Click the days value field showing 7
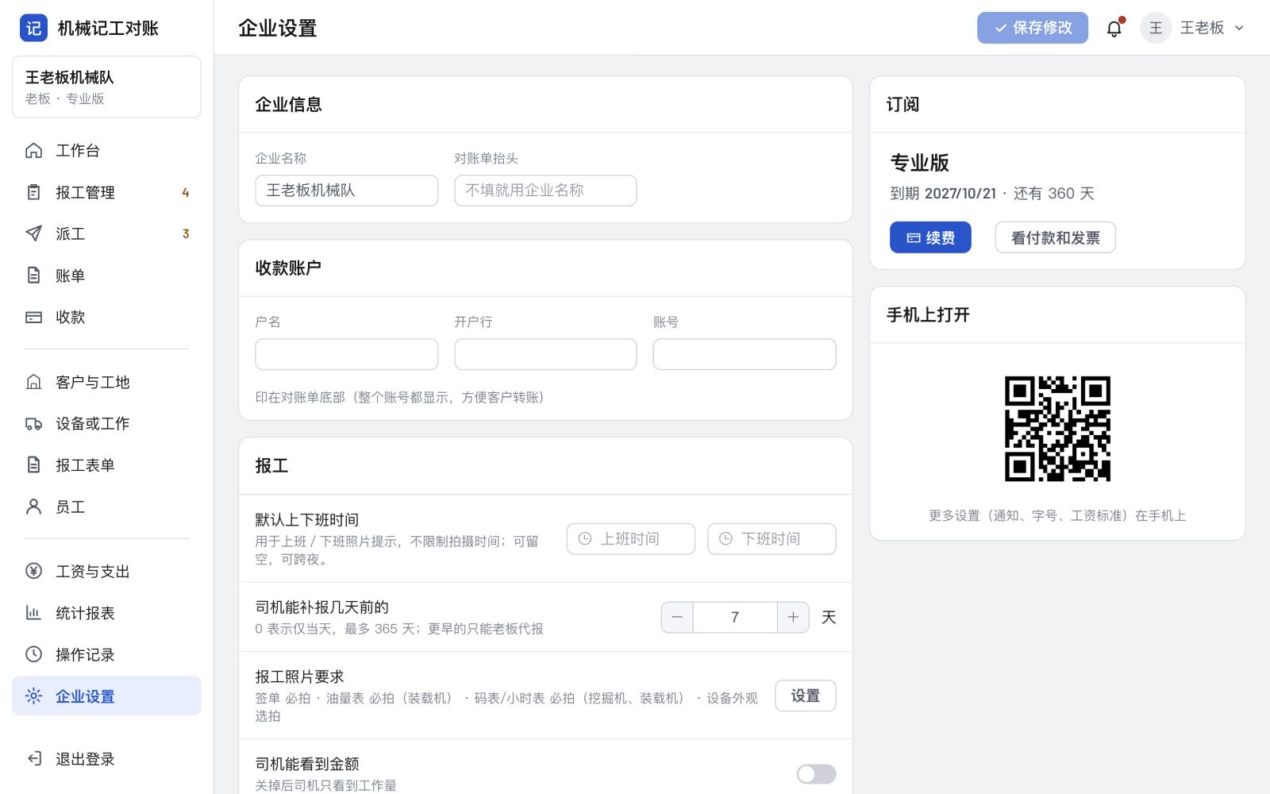Viewport: 1270px width, 794px height. click(735, 617)
